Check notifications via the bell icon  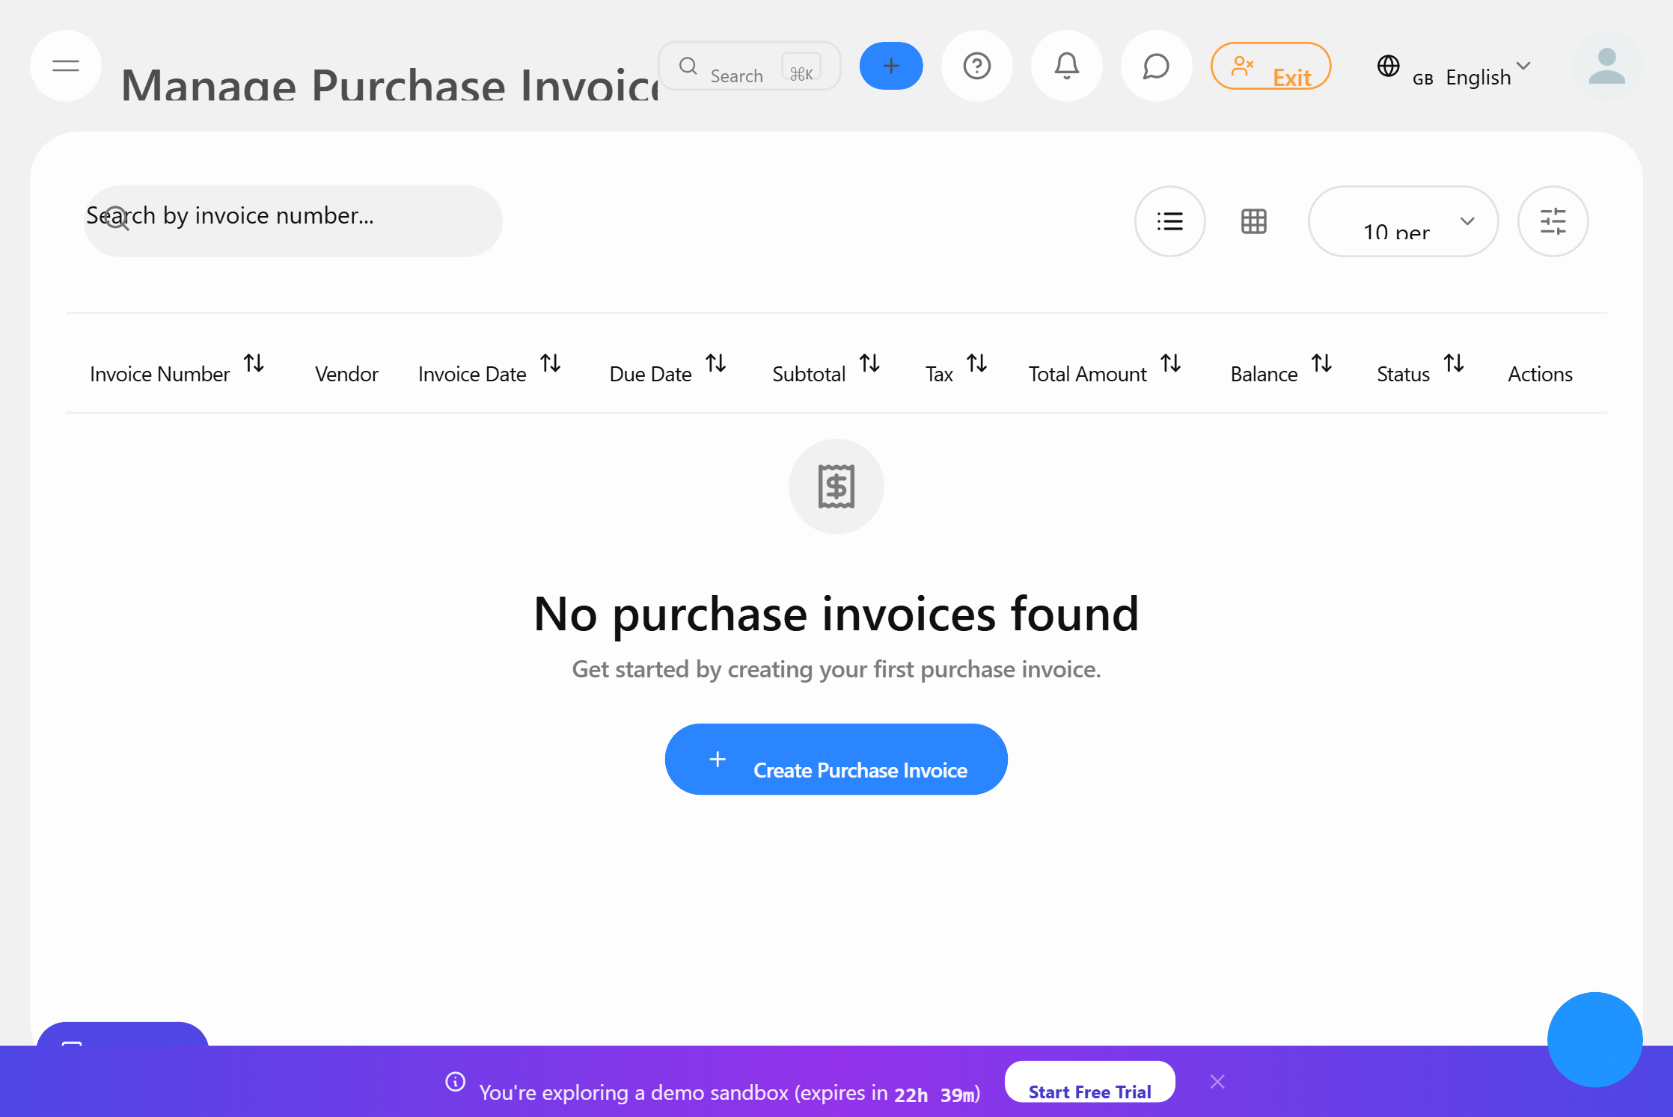tap(1067, 66)
